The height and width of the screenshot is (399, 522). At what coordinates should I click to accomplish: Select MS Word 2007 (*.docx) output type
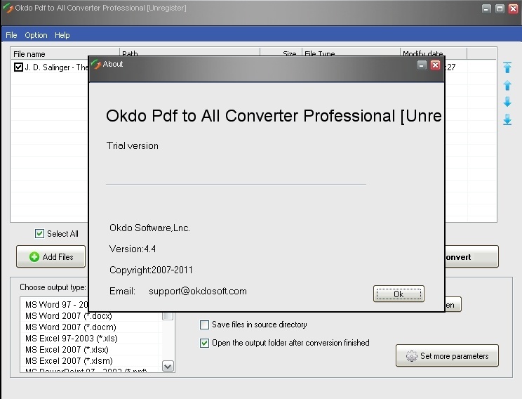[x=68, y=315]
